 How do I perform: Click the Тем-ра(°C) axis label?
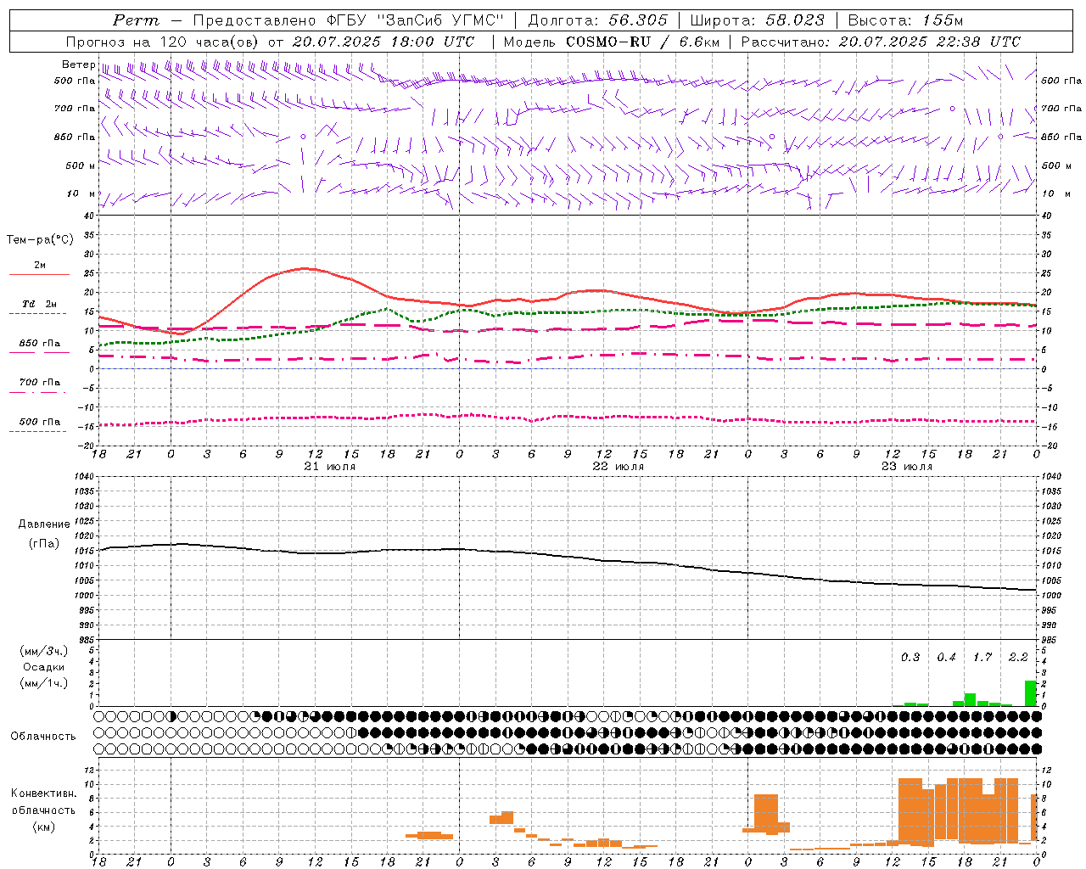coord(40,240)
